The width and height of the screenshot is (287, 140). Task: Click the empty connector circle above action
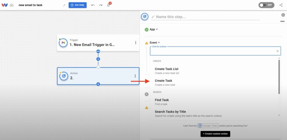tap(98, 67)
